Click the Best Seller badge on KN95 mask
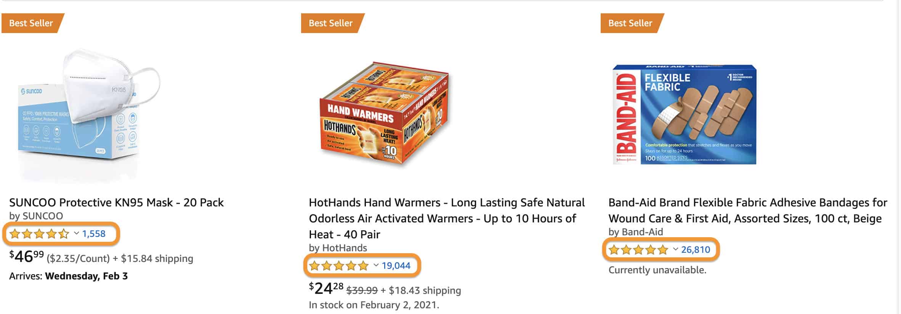The image size is (901, 314). [x=31, y=23]
